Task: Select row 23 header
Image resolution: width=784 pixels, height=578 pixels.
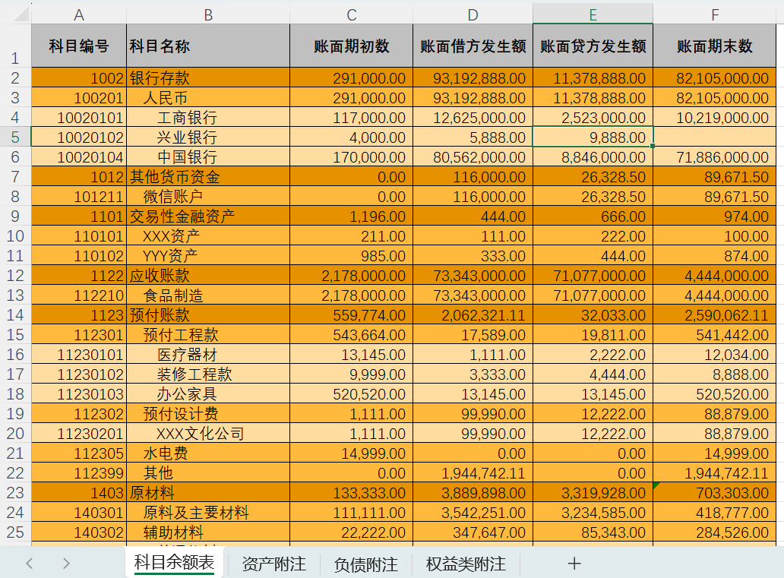Action: 15,492
